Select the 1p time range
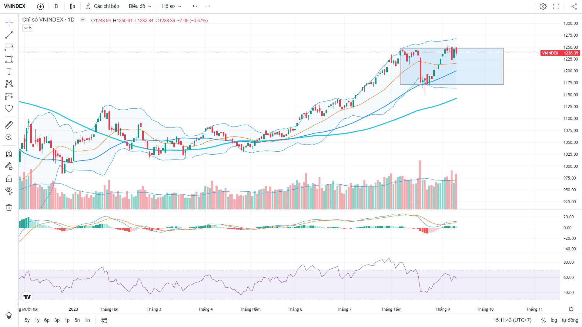The image size is (582, 327). pyautogui.click(x=67, y=320)
